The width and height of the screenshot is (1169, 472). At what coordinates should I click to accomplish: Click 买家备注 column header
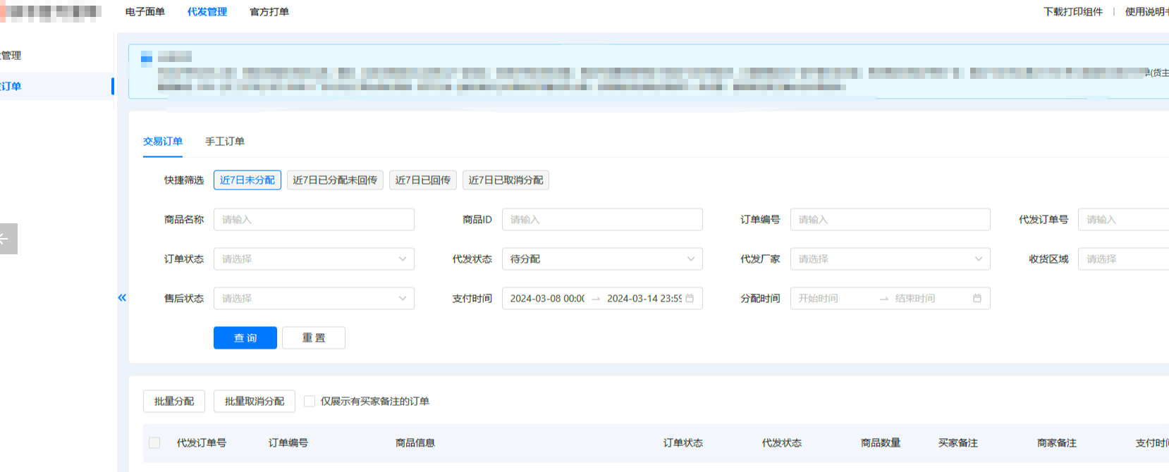(x=958, y=443)
